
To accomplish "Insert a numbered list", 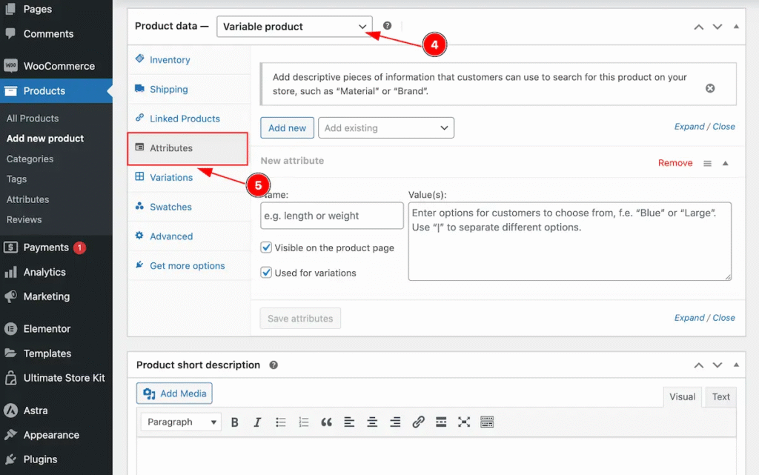I will pyautogui.click(x=303, y=422).
